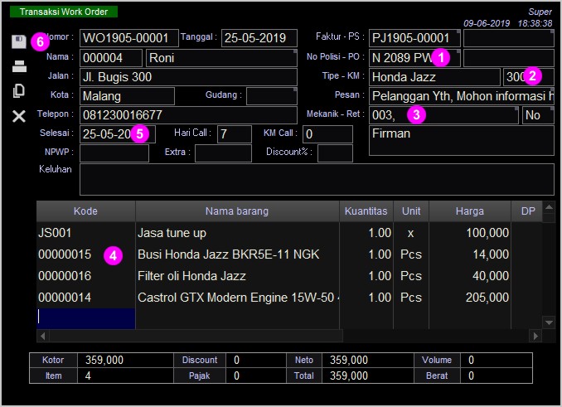The height and width of the screenshot is (407, 562).
Task: Click the Harga column header
Action: coord(469,211)
